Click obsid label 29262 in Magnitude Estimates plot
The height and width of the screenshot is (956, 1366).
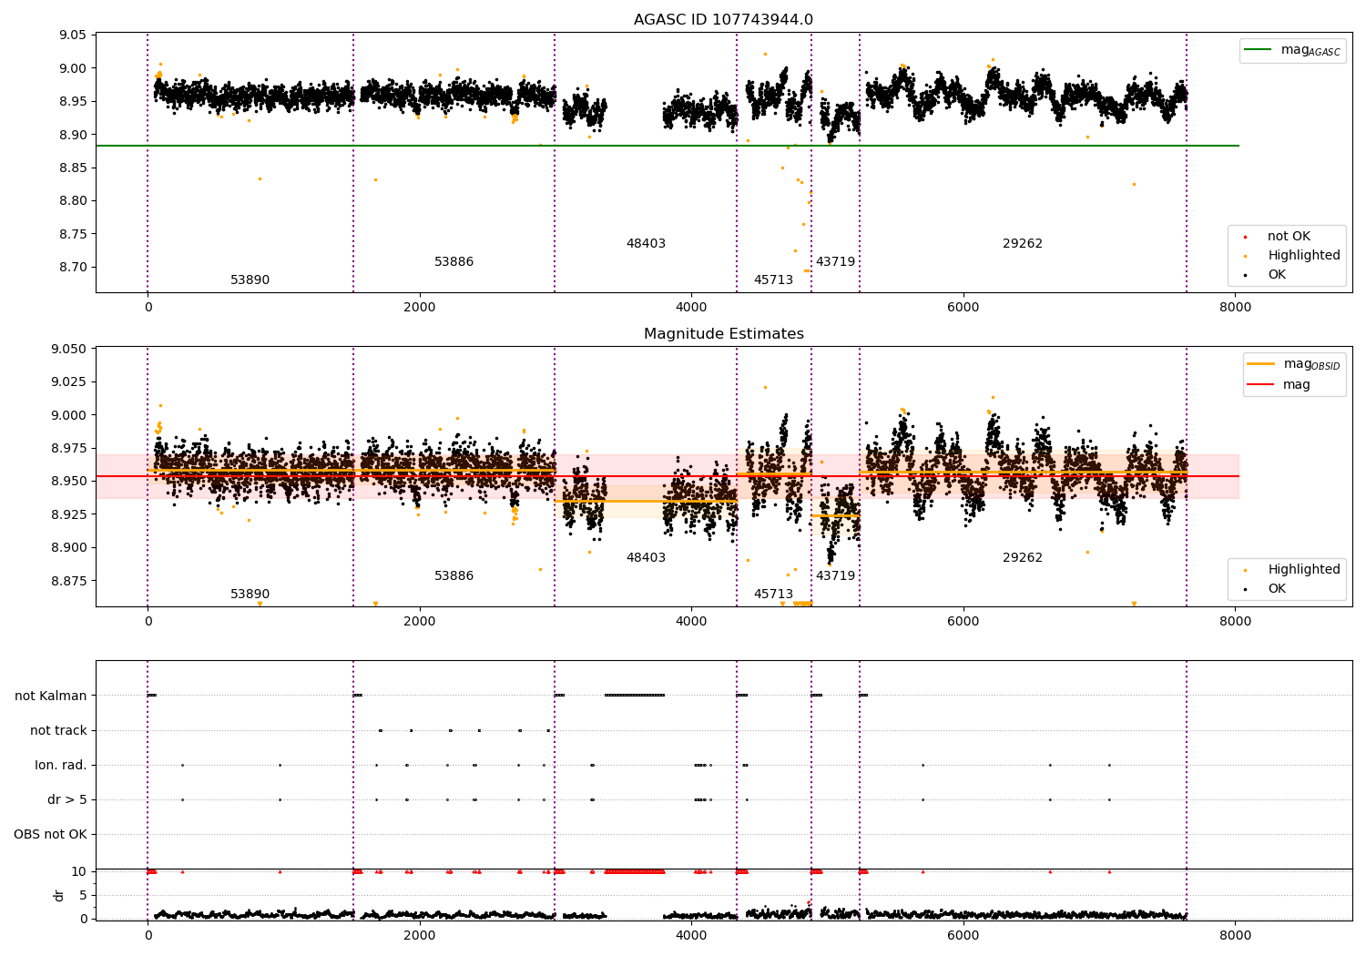click(1023, 558)
